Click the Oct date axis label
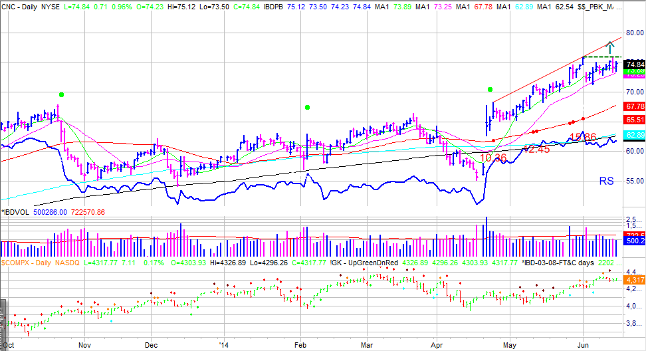 (x=8, y=345)
